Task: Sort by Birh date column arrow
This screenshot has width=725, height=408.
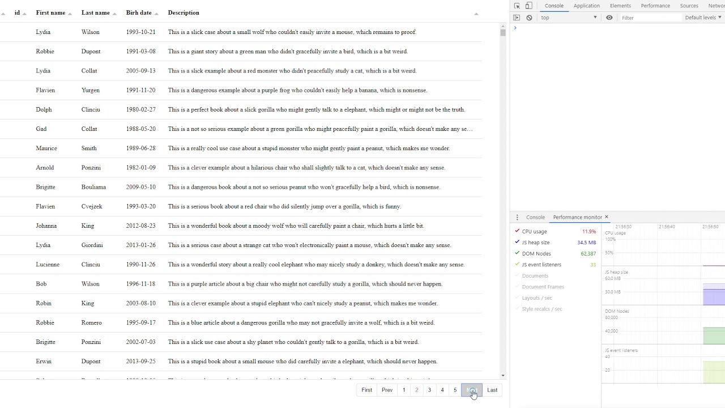Action: click(x=156, y=13)
